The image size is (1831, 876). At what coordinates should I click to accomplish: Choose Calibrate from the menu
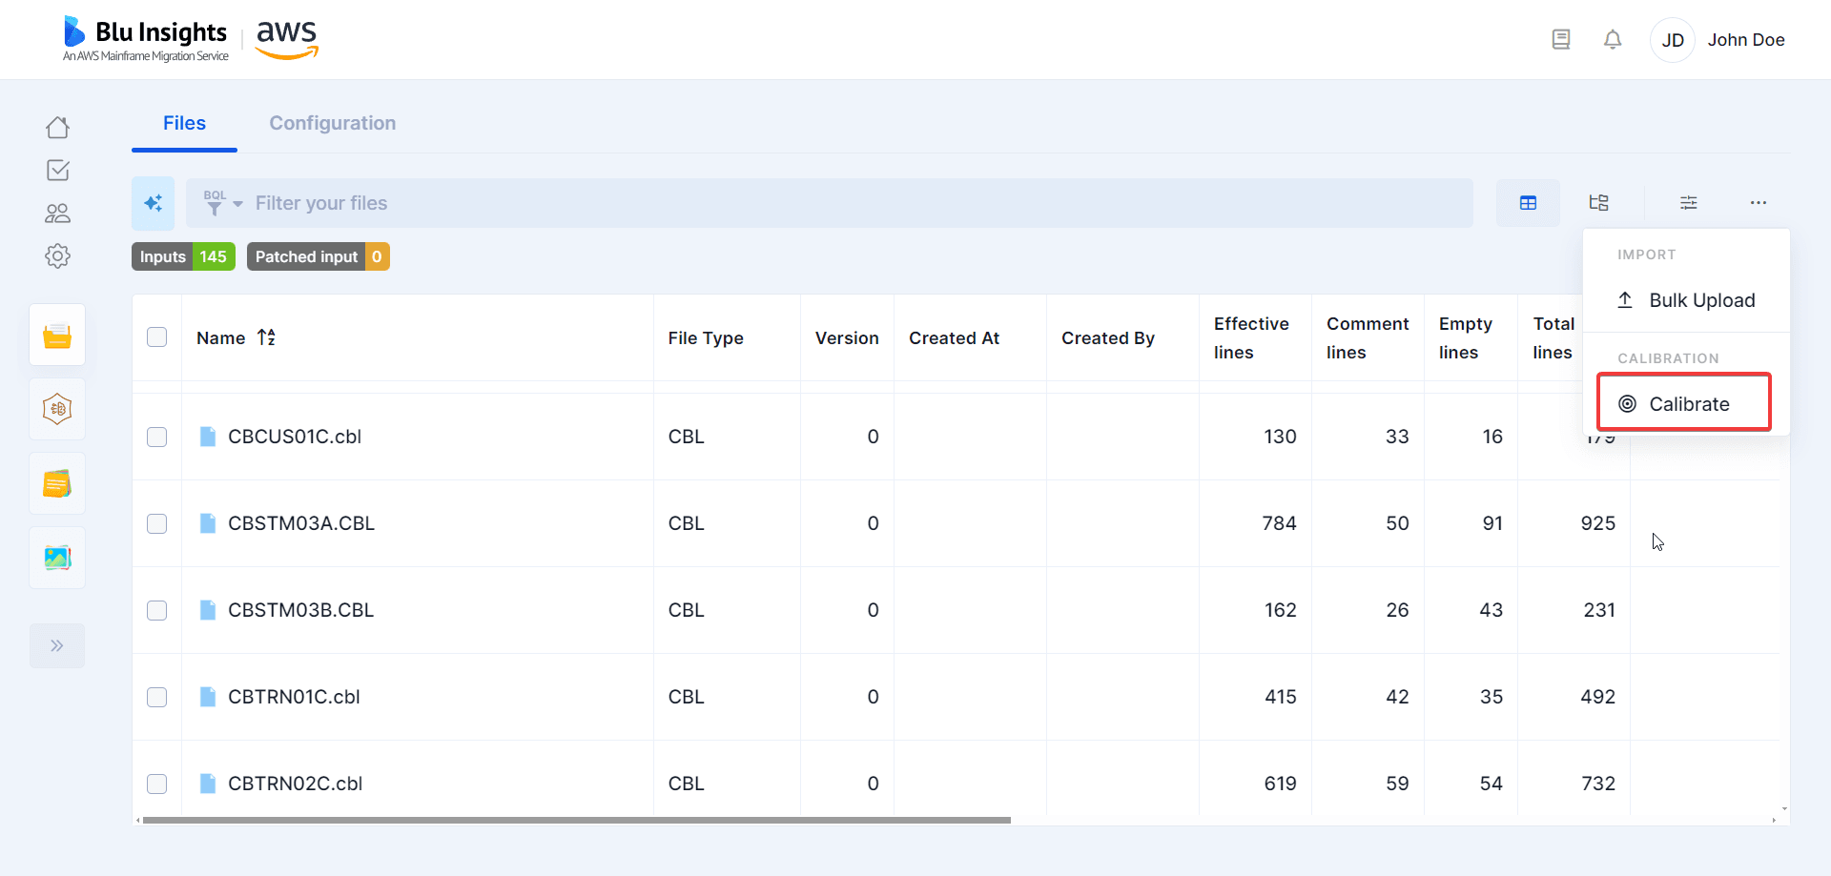pos(1685,403)
